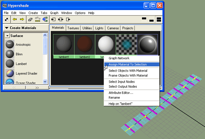This screenshot has height=139, width=205.
Task: Collapse the Surface section arrow
Action: point(7,36)
